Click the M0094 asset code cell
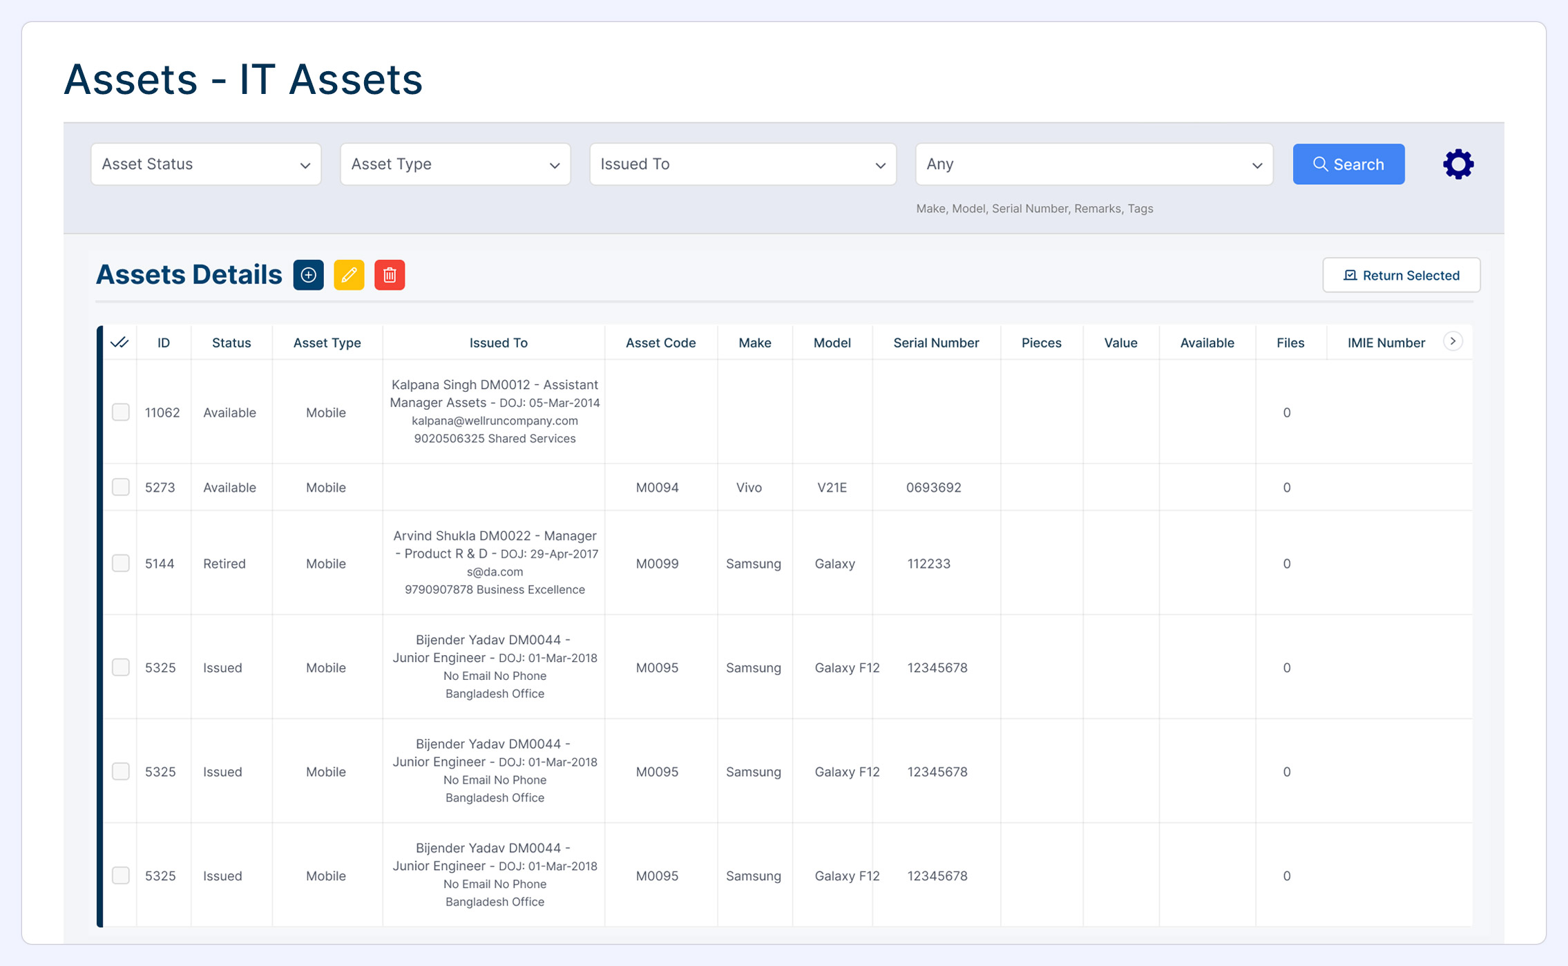 click(x=657, y=487)
